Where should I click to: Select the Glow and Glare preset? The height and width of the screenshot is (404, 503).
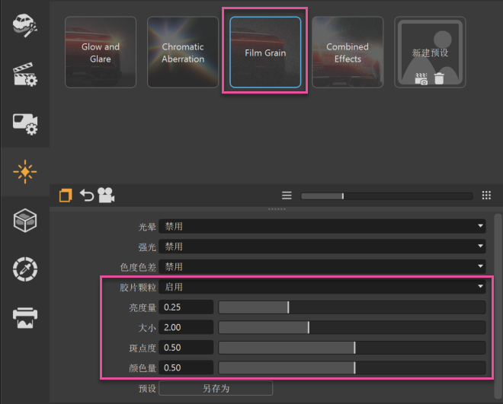coord(101,52)
